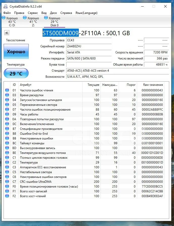This screenshot has width=174, height=226.
Task: Click the previous disk arrow button
Action: pyautogui.click(x=7, y=33)
